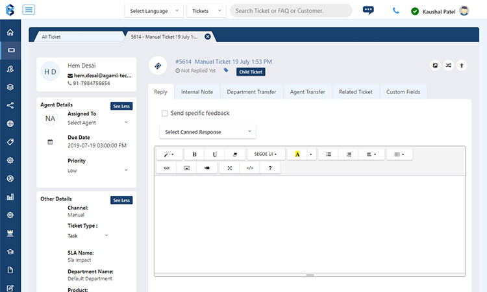The height and width of the screenshot is (292, 487).
Task: Click the phone call icon in header
Action: [395, 10]
